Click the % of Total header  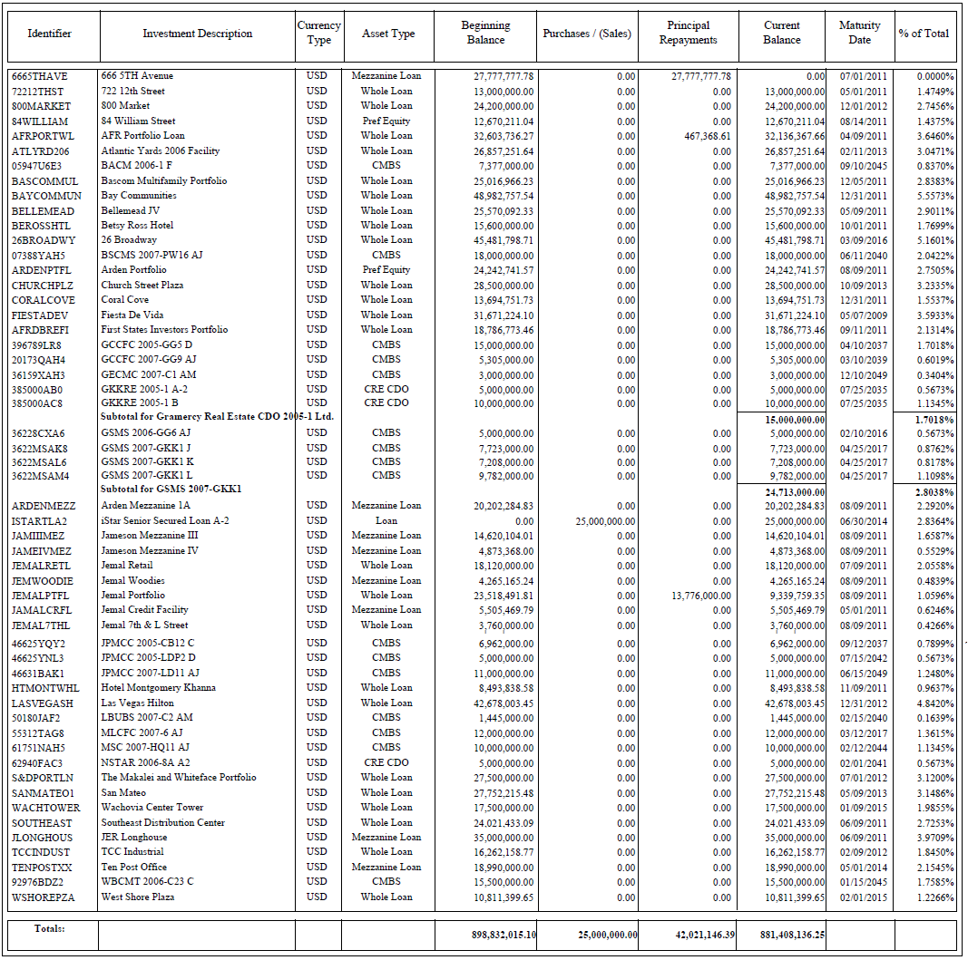pyautogui.click(x=924, y=34)
